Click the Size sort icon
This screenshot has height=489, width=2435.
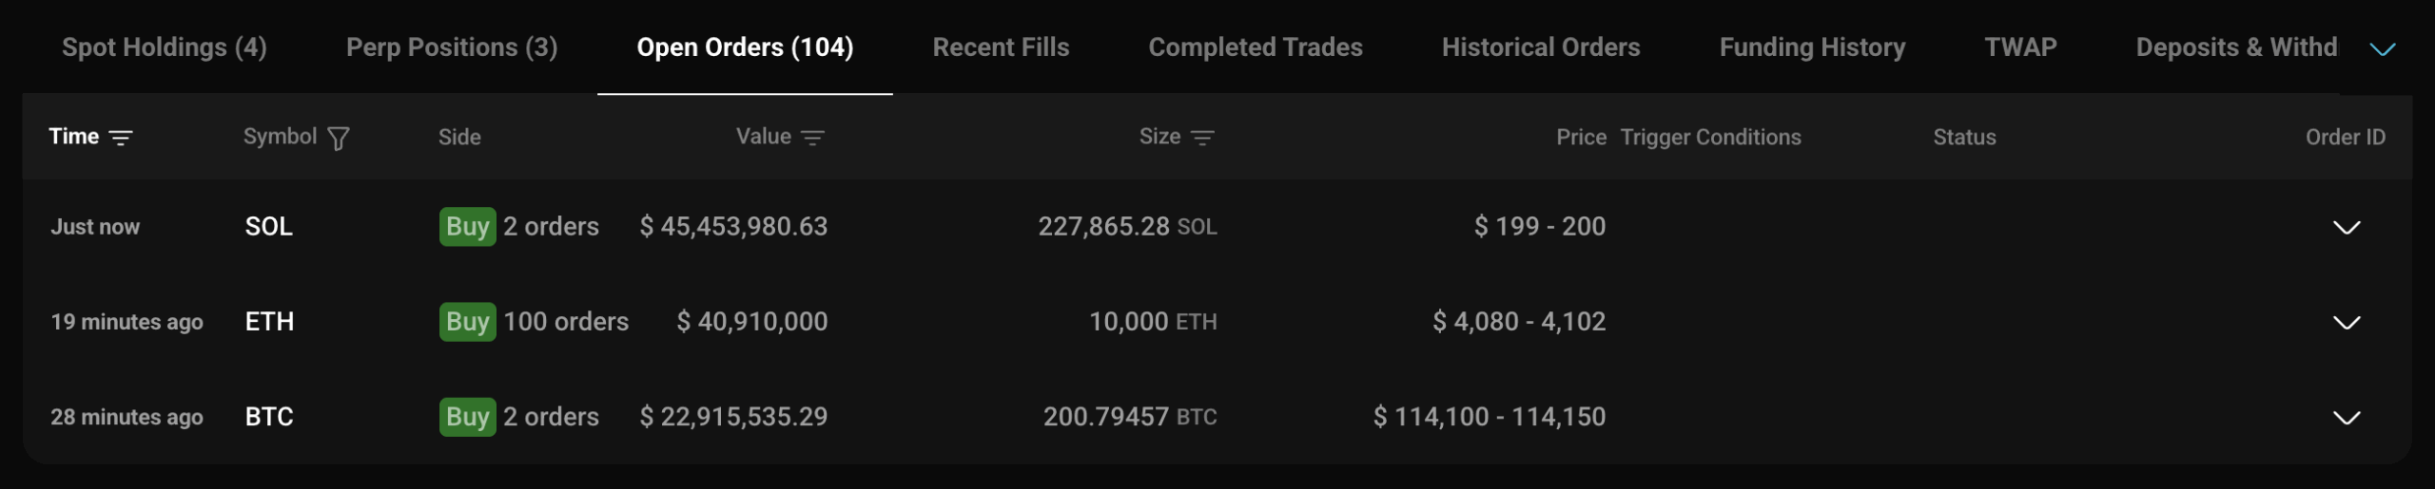(x=1202, y=138)
